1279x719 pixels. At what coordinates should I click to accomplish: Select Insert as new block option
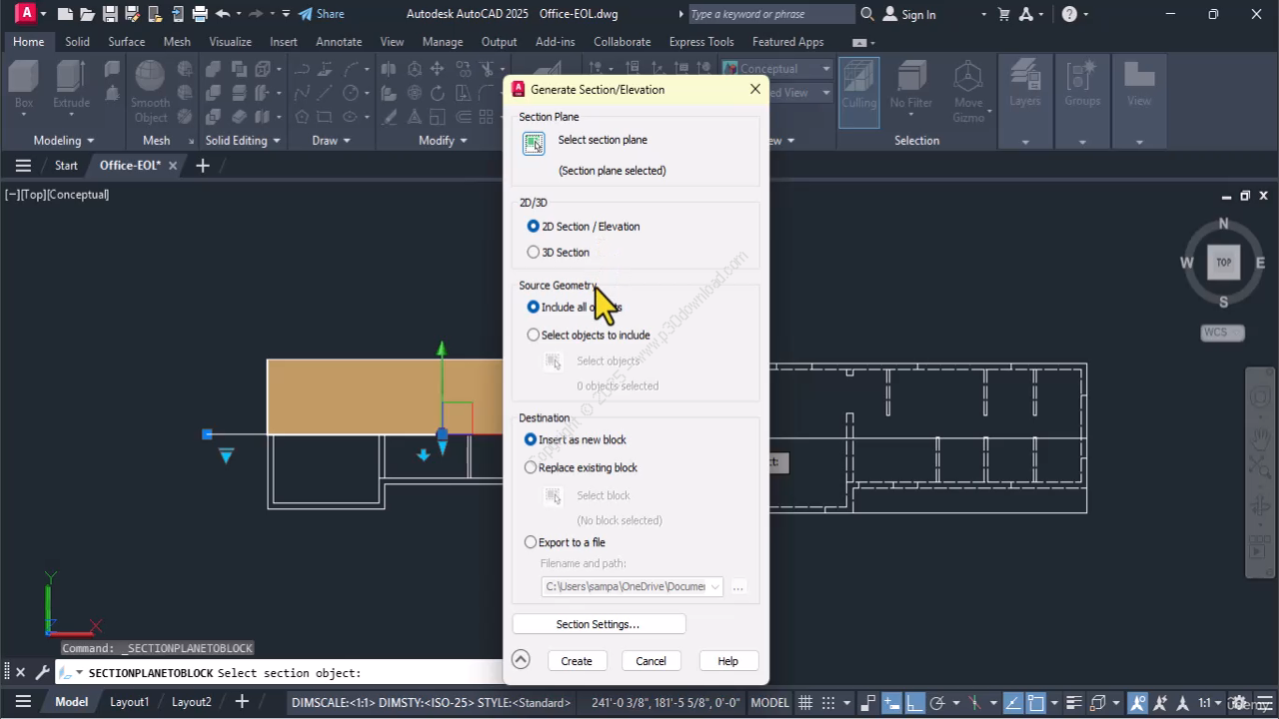(531, 439)
